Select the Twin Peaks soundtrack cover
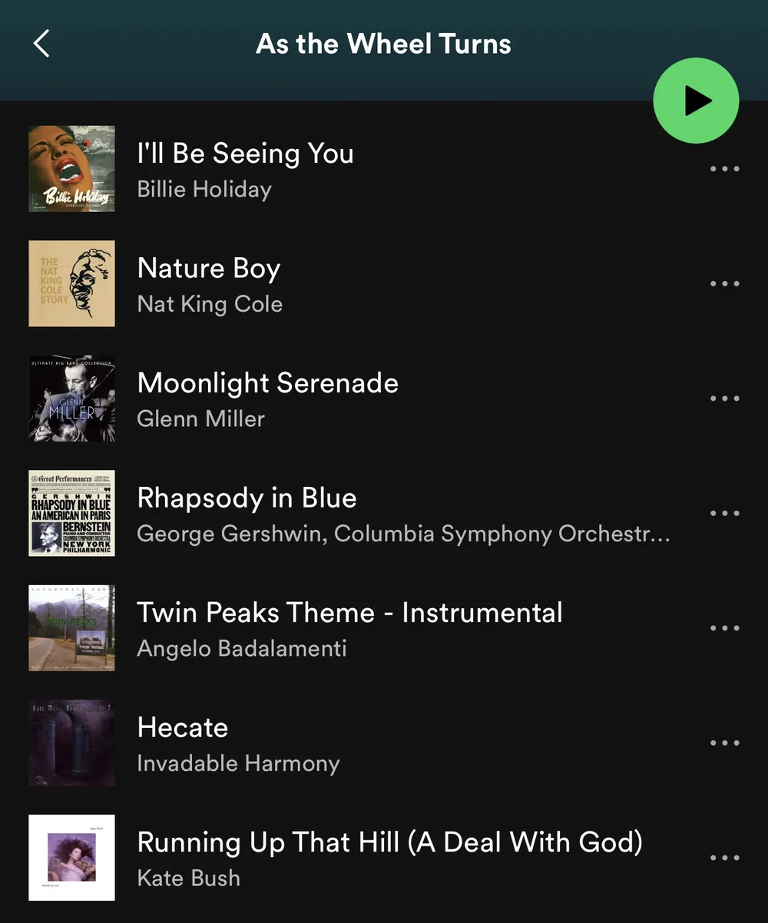This screenshot has width=768, height=923. [x=71, y=628]
